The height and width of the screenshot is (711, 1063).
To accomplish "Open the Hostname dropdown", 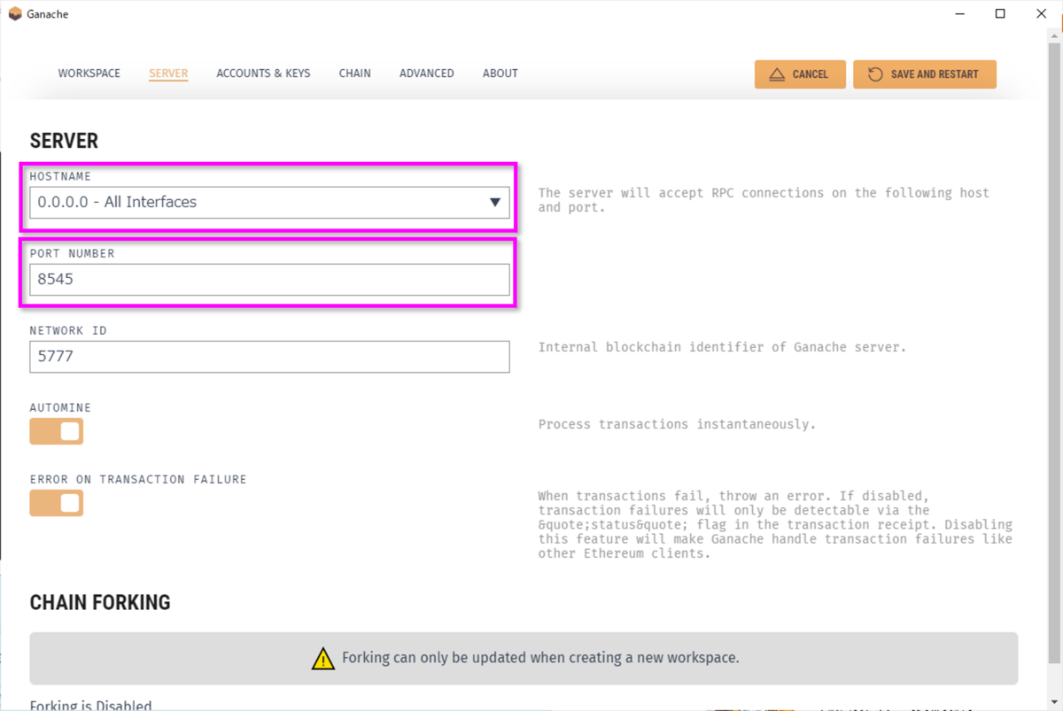I will (269, 202).
